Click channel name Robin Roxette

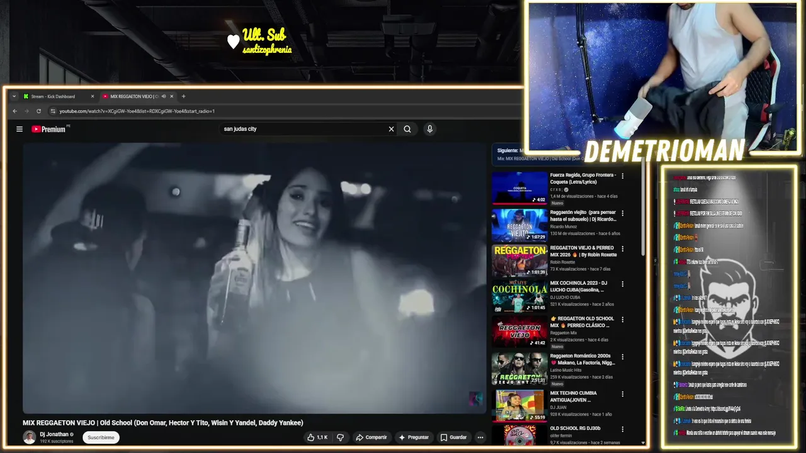pos(563,262)
